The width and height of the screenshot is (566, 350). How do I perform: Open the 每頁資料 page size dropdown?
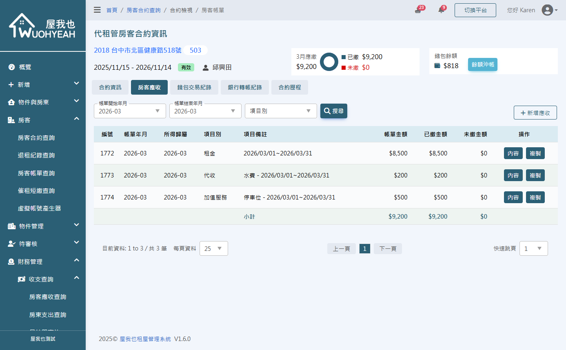pos(213,248)
